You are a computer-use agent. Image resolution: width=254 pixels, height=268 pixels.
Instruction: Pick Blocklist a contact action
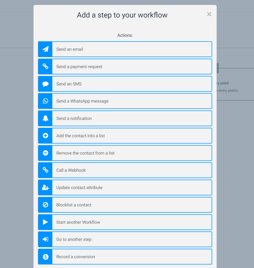[x=74, y=205]
